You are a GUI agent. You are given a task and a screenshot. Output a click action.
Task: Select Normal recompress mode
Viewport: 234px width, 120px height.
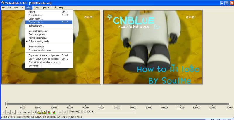click(49, 38)
